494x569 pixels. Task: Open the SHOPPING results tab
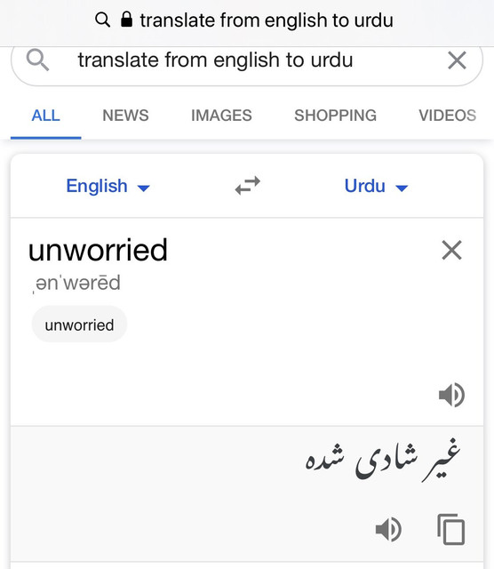click(335, 116)
